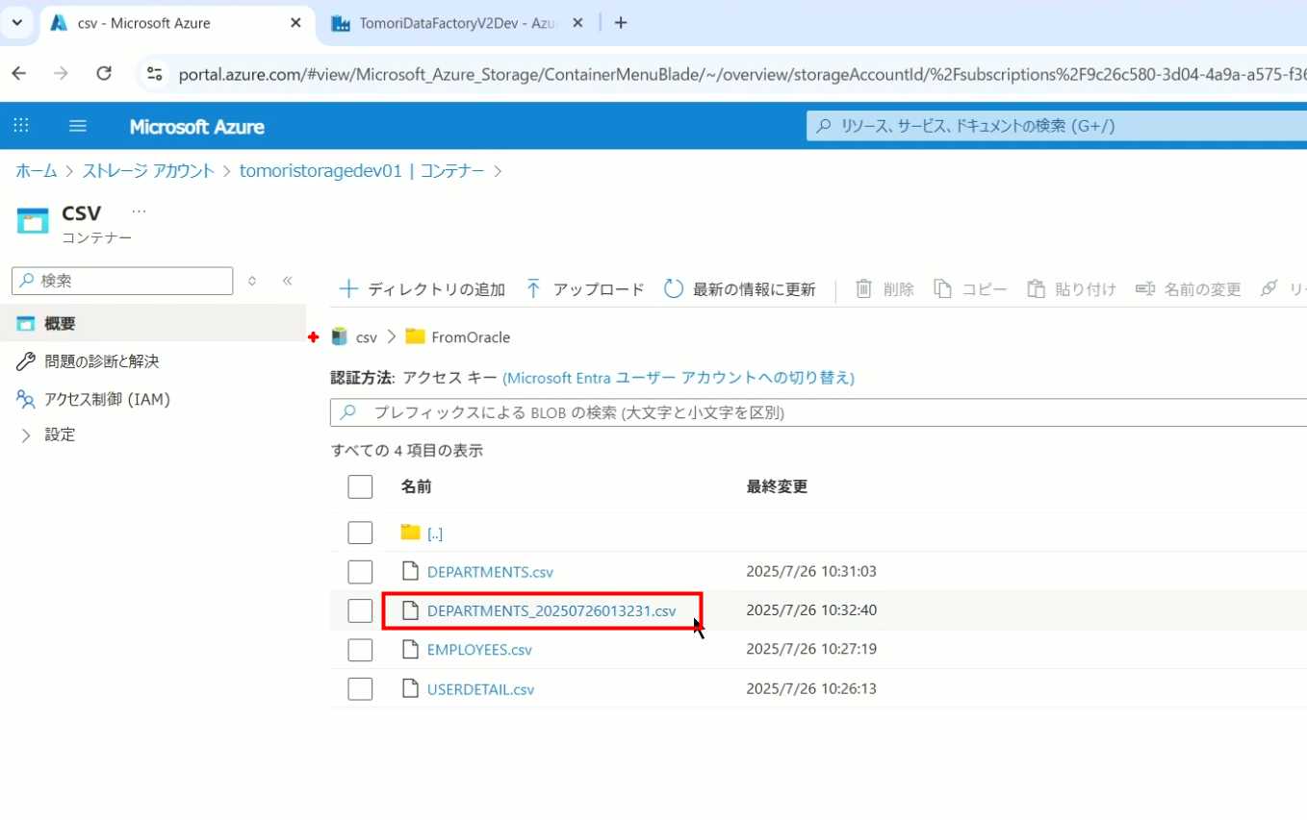Click the Upload arrow icon in toolbar
The image size is (1307, 820).
click(533, 289)
